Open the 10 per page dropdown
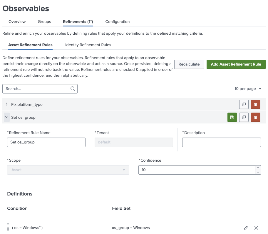The image size is (268, 234). (247, 88)
